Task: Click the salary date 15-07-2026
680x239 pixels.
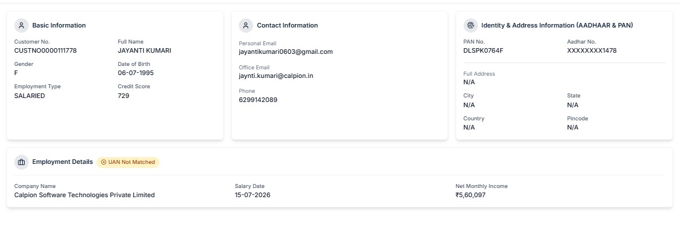Action: coord(252,195)
